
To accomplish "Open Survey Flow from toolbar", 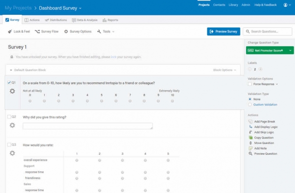I will (47, 31).
